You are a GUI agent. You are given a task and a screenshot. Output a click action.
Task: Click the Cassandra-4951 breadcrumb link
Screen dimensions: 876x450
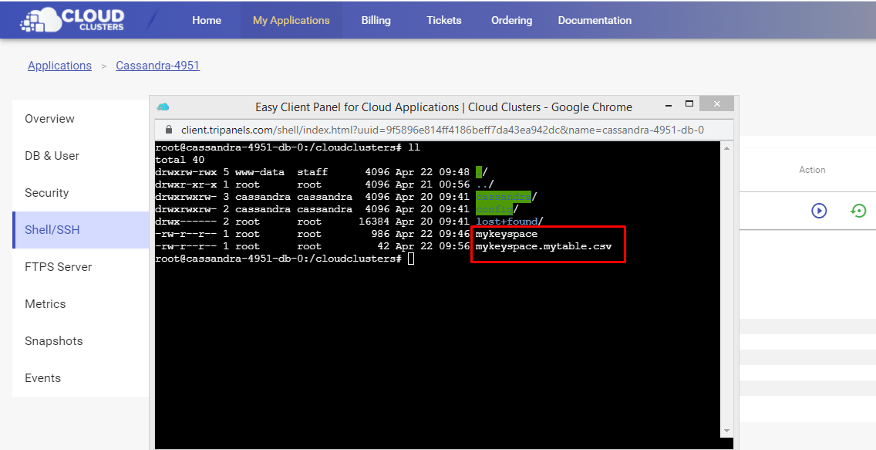click(x=157, y=66)
